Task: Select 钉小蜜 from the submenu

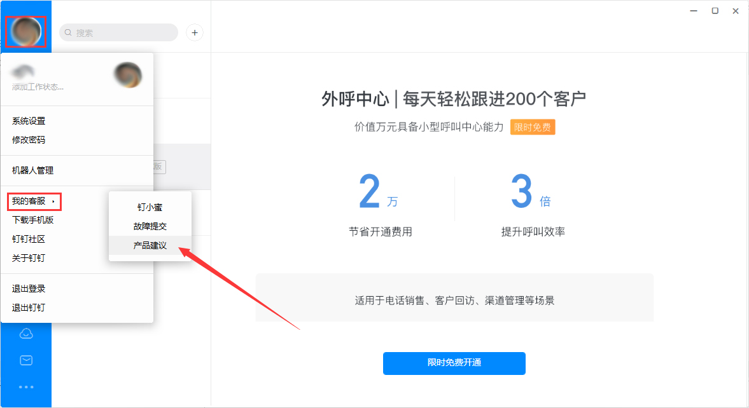Action: click(151, 207)
